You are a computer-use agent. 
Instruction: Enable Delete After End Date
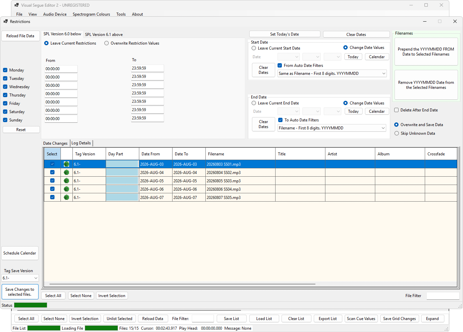pos(397,110)
